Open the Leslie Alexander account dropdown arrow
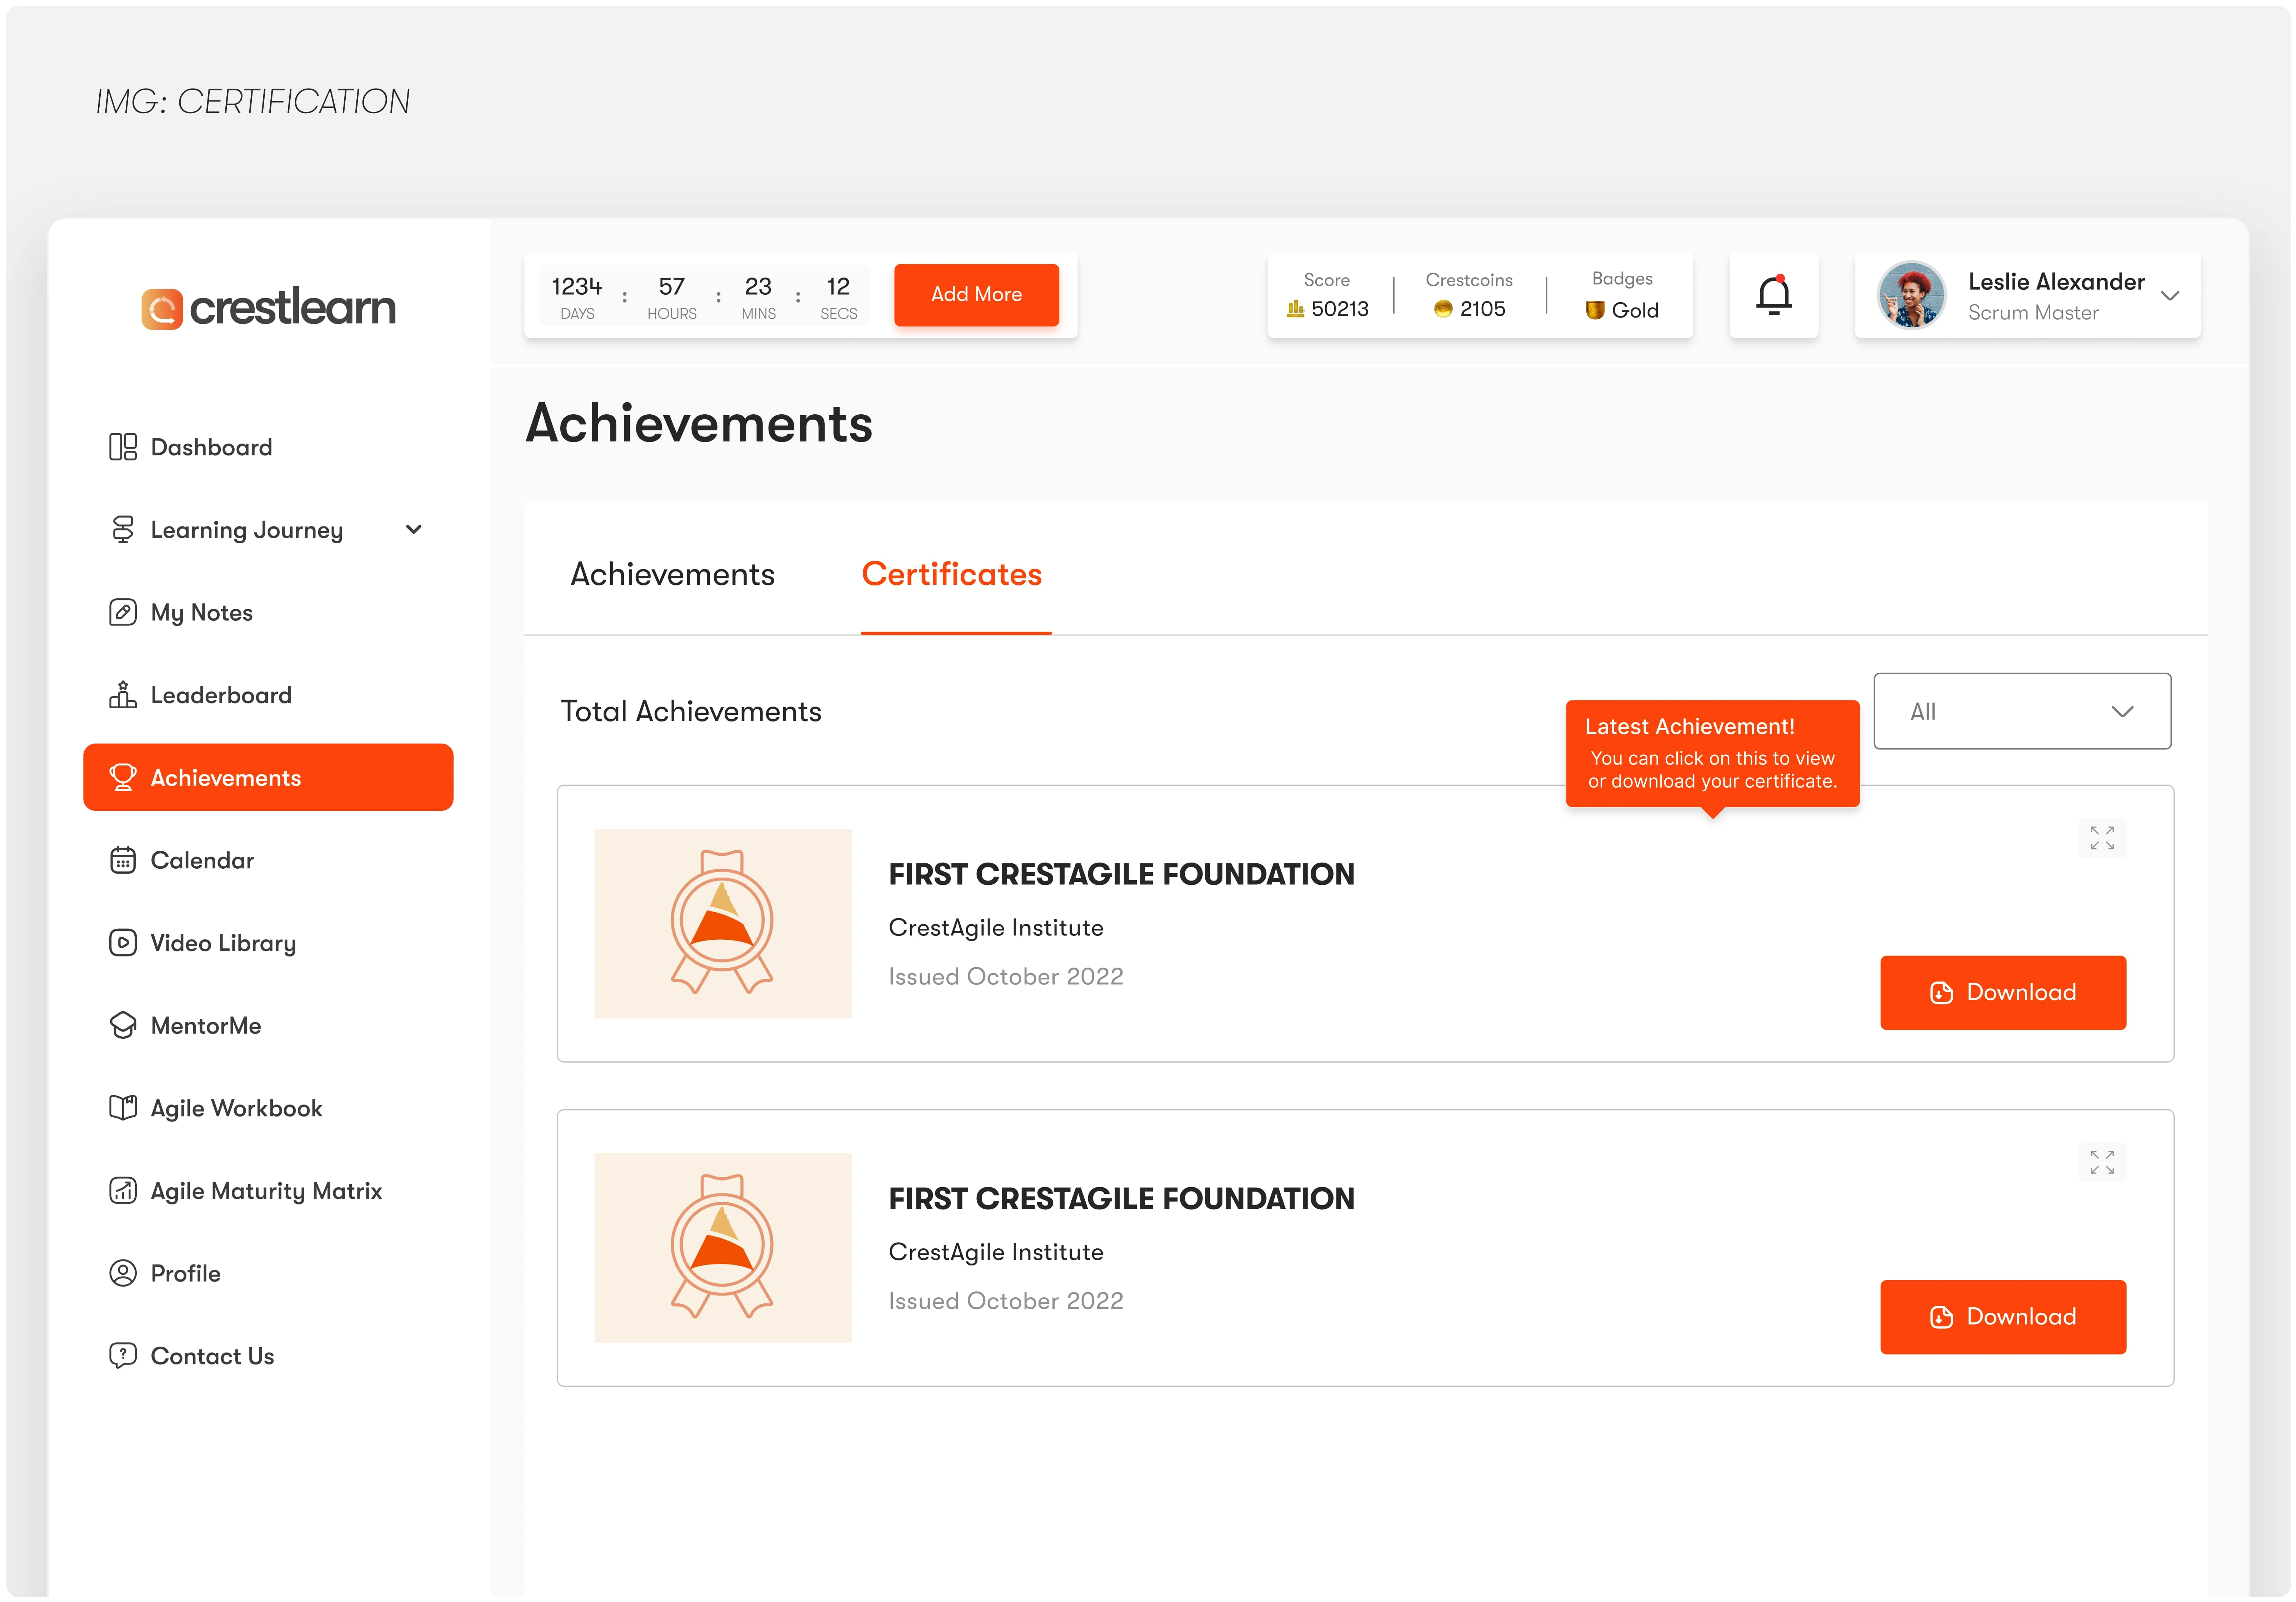This screenshot has height=1602, width=2296. click(2170, 296)
